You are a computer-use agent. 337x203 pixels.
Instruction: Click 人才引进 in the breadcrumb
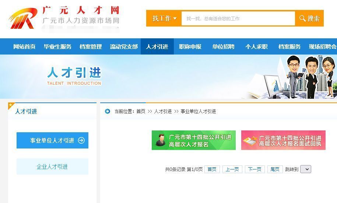[x=163, y=111]
